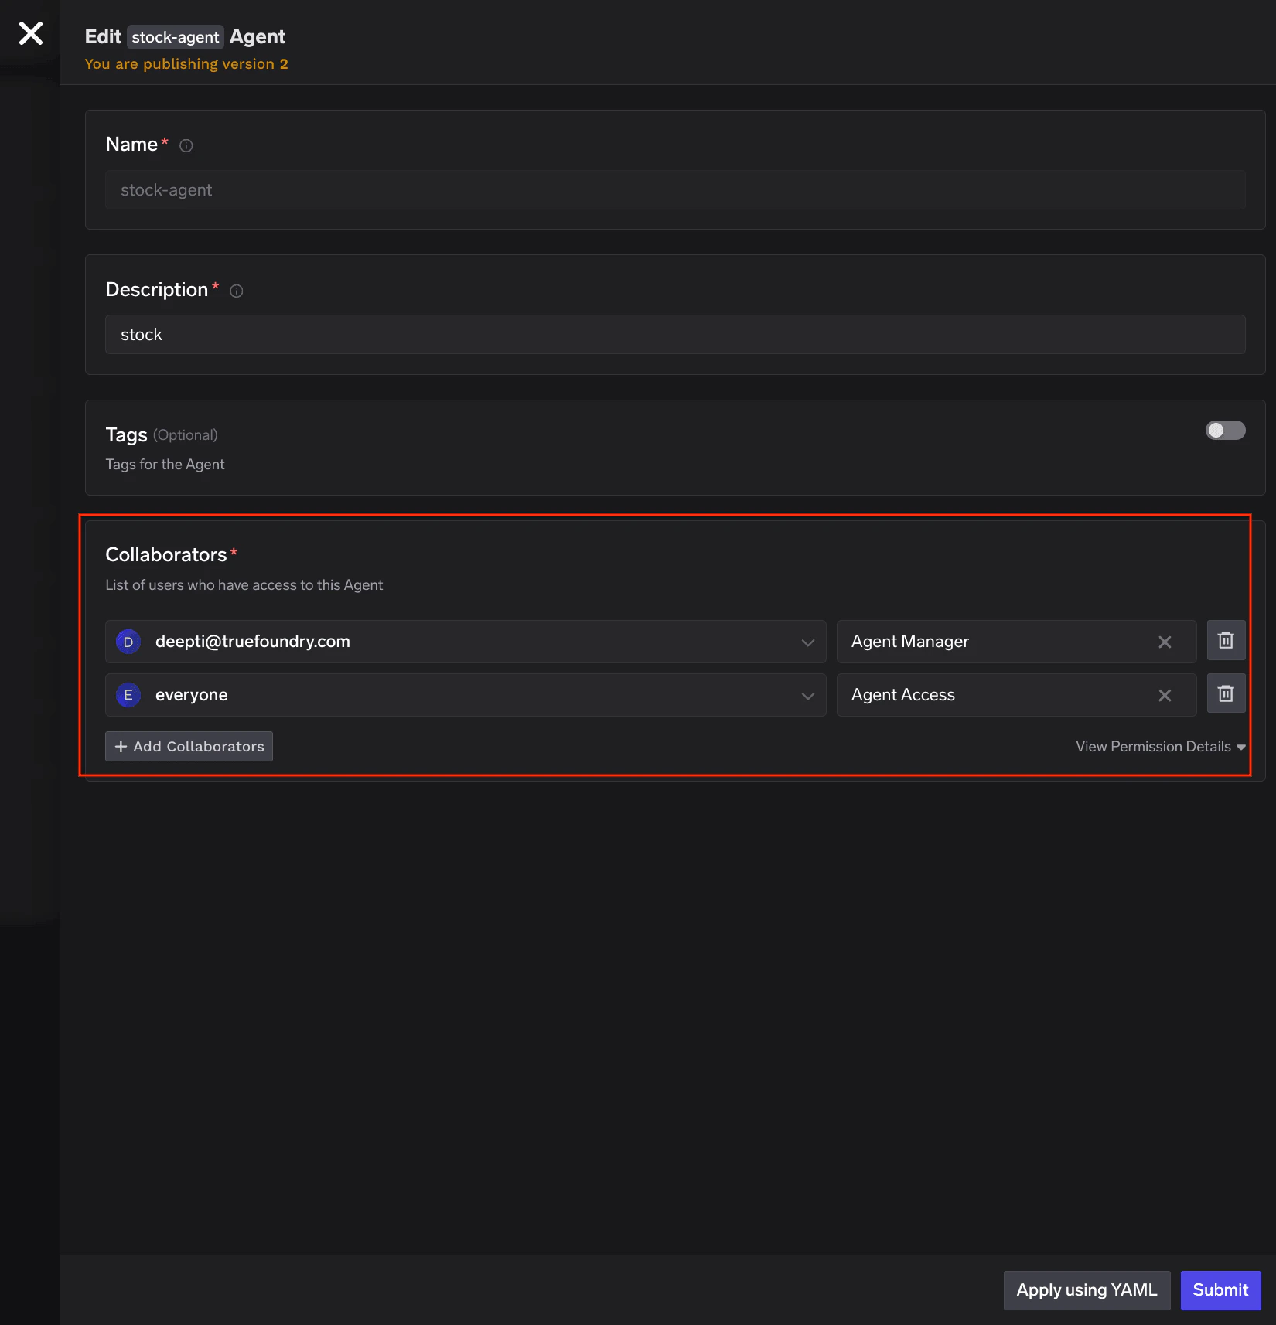
Task: Clear the Agent Access role selection
Action: (1165, 695)
